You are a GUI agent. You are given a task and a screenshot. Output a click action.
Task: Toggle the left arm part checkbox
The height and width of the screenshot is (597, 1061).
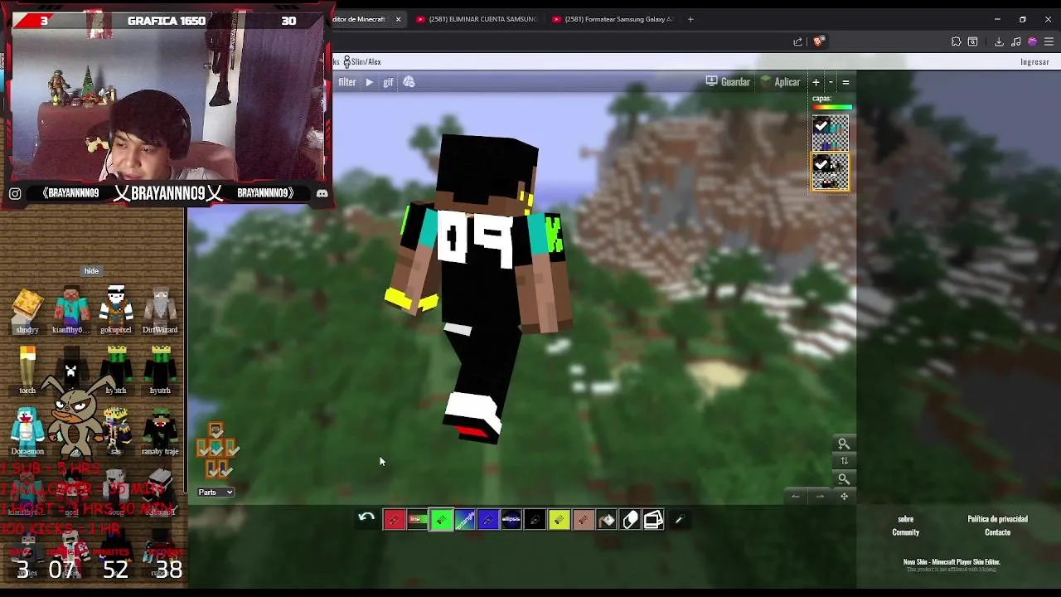(201, 449)
